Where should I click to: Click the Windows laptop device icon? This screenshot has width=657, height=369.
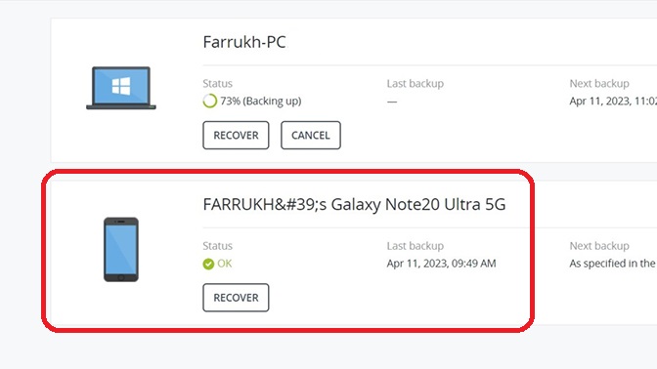coord(121,88)
